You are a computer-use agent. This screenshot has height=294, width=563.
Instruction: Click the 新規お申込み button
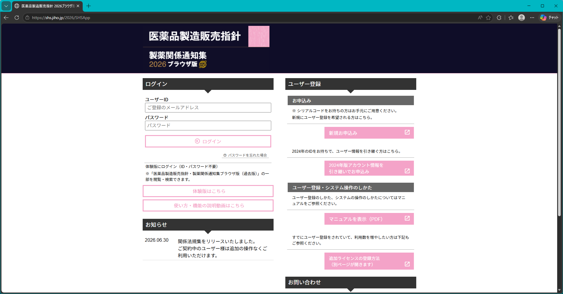coord(369,133)
